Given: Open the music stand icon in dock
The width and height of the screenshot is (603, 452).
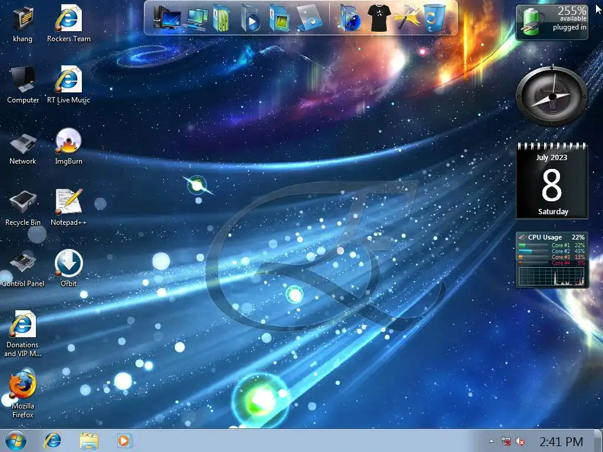Looking at the screenshot, I should pyautogui.click(x=310, y=18).
